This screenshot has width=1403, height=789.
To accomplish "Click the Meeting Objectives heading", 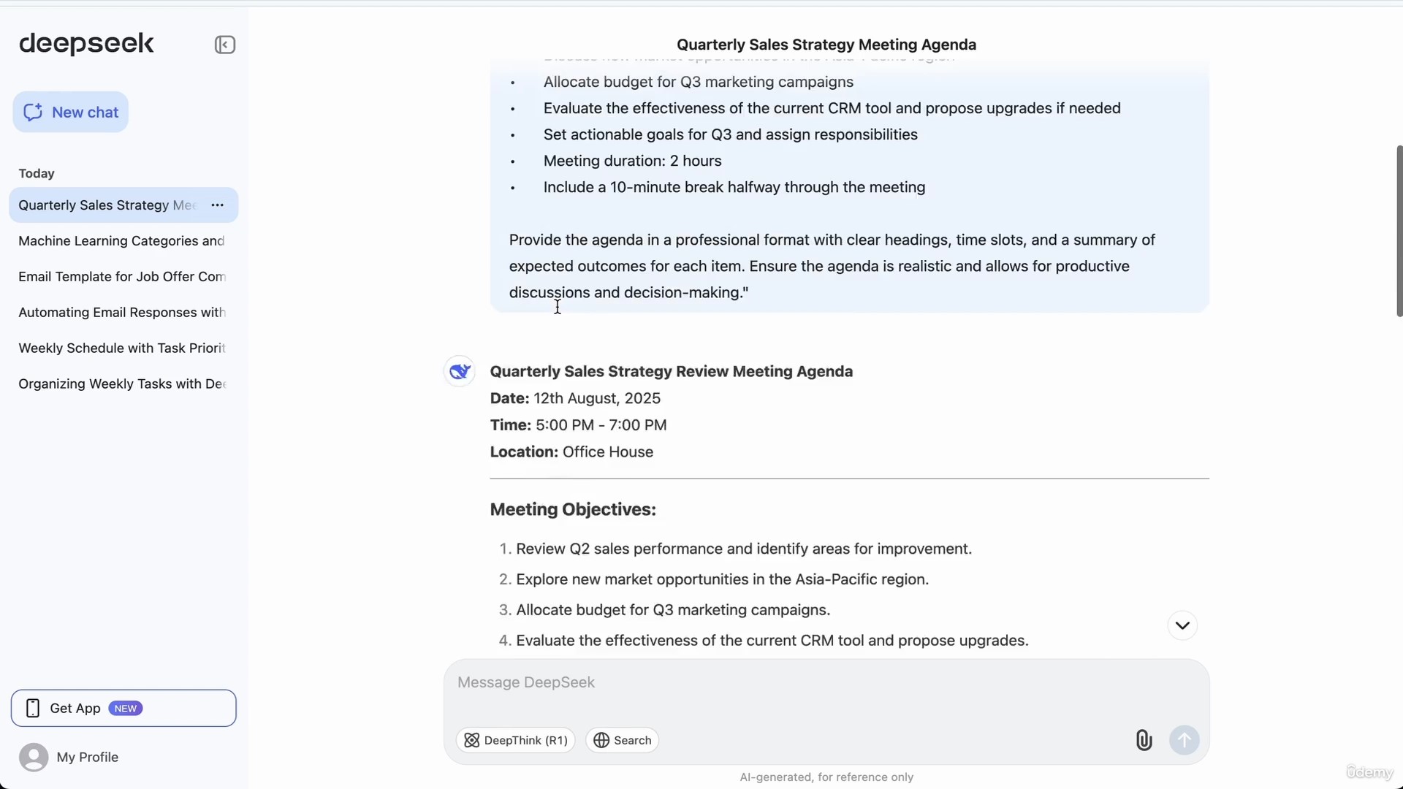I will click(x=573, y=509).
